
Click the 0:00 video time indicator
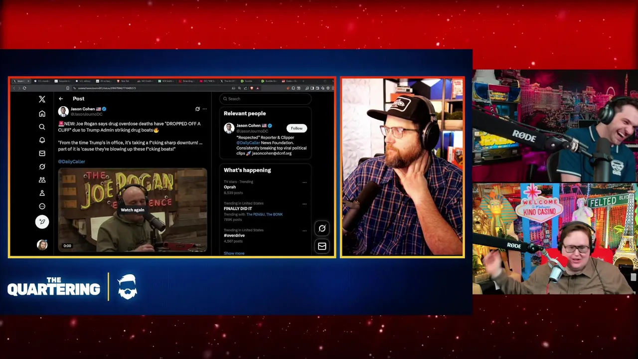[x=67, y=246]
